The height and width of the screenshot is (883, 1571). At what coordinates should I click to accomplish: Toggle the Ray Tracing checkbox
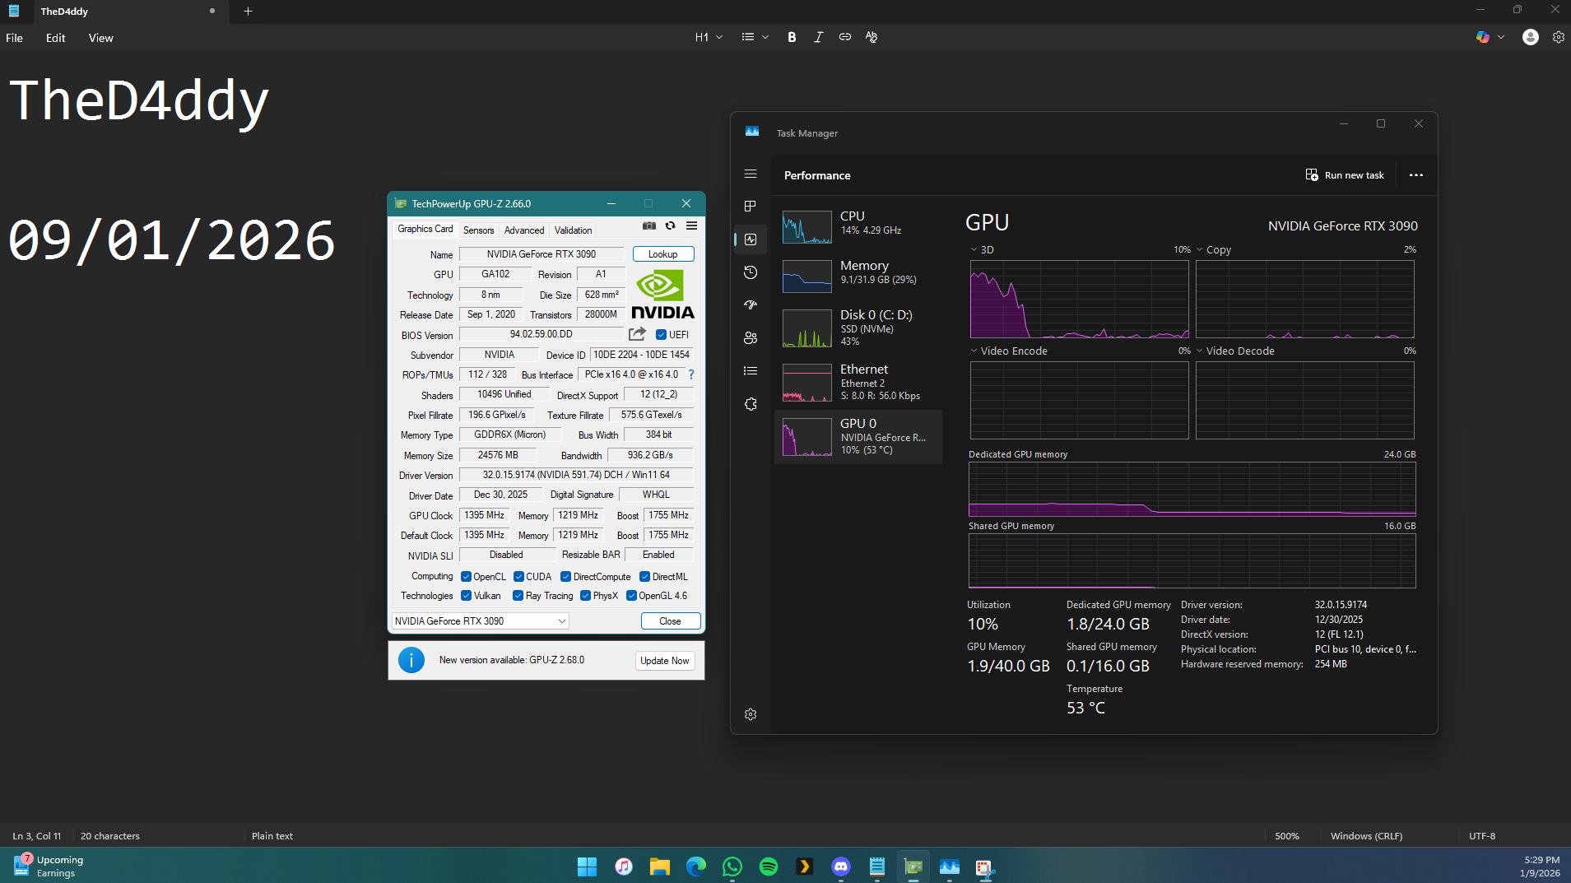[518, 596]
